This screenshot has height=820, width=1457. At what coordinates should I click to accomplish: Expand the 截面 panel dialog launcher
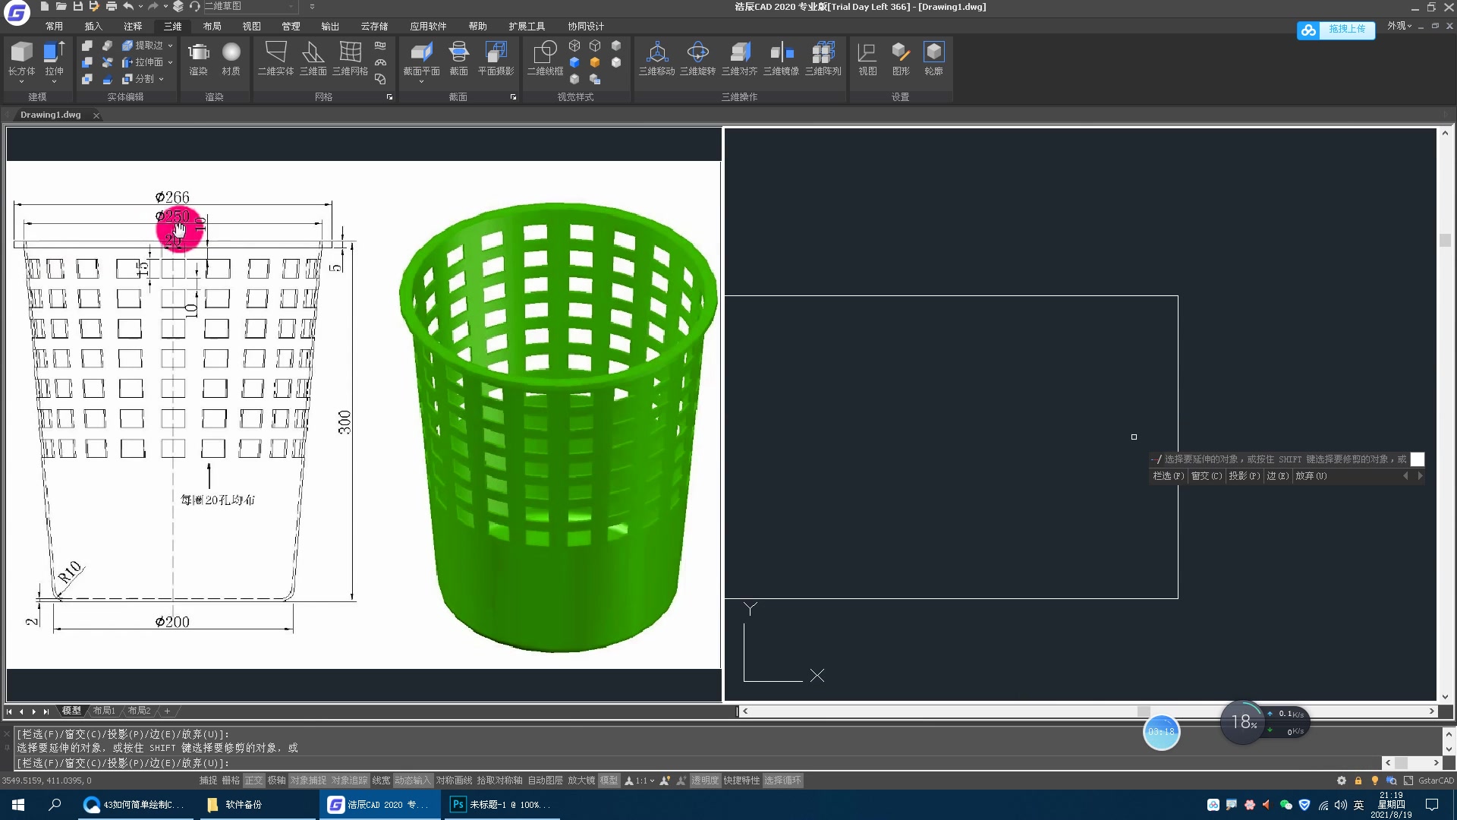coord(513,97)
